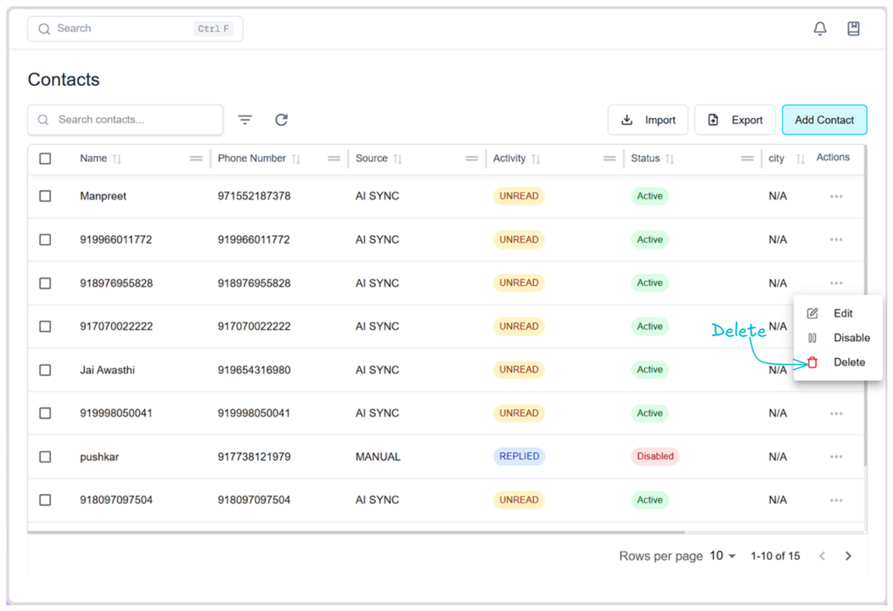Refresh the contacts list

(x=281, y=120)
